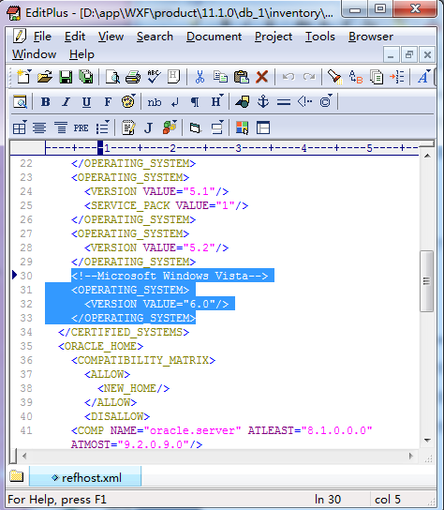444x510 pixels.
Task: Click the Redo arrow icon
Action: 309,77
